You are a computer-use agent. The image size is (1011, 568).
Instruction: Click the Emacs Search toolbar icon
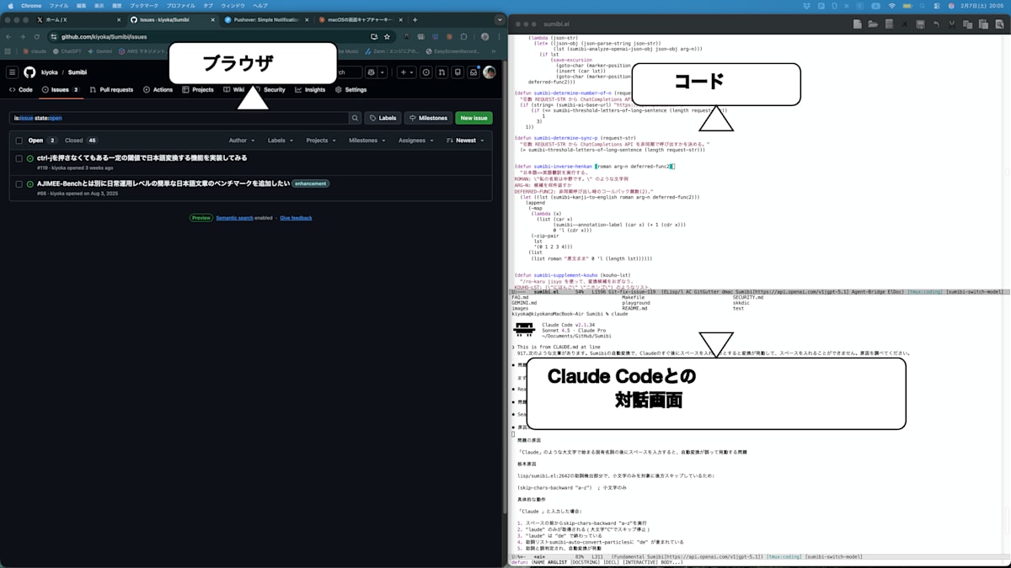click(999, 24)
